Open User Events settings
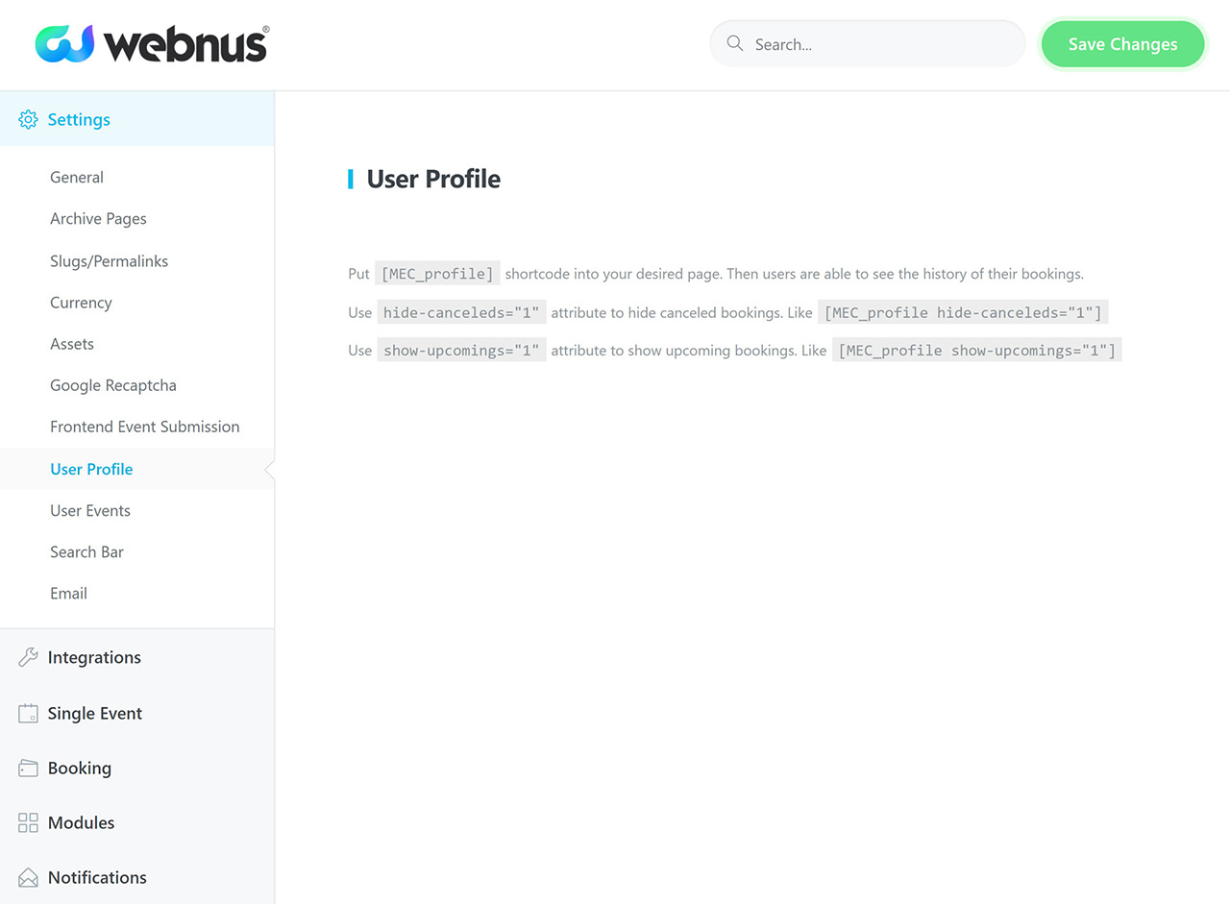This screenshot has width=1230, height=904. (90, 510)
